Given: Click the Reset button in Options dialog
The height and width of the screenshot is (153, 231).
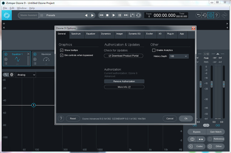Looking at the screenshot, I should [x=73, y=118].
